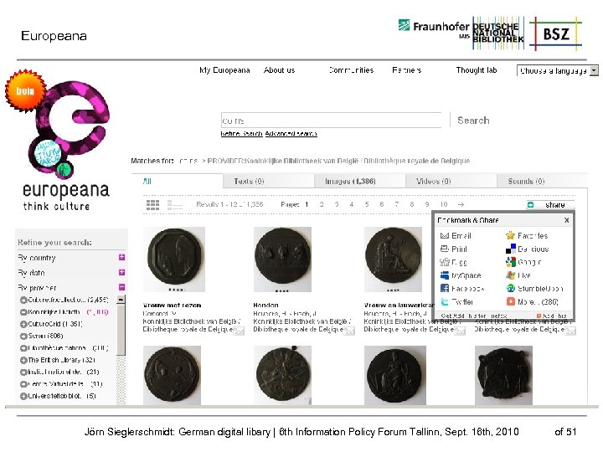Go to results page 2

tap(322, 204)
